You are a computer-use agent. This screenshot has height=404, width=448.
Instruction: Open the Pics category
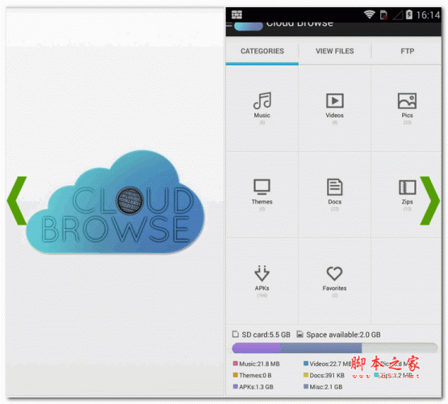coord(407,108)
